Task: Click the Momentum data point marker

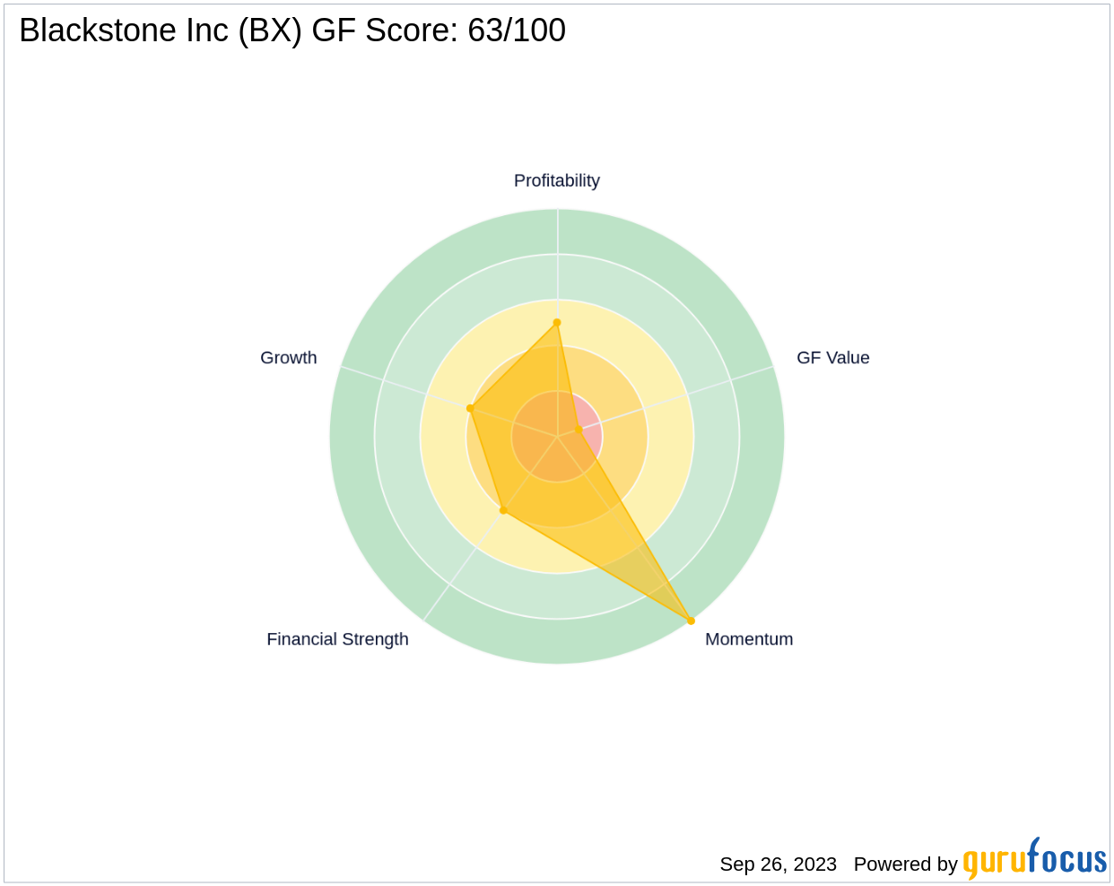Action: click(691, 621)
